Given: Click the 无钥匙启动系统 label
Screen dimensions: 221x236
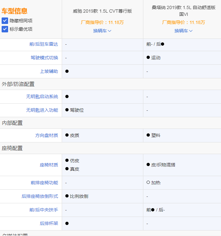Looking at the screenshot, I should pos(42,97).
